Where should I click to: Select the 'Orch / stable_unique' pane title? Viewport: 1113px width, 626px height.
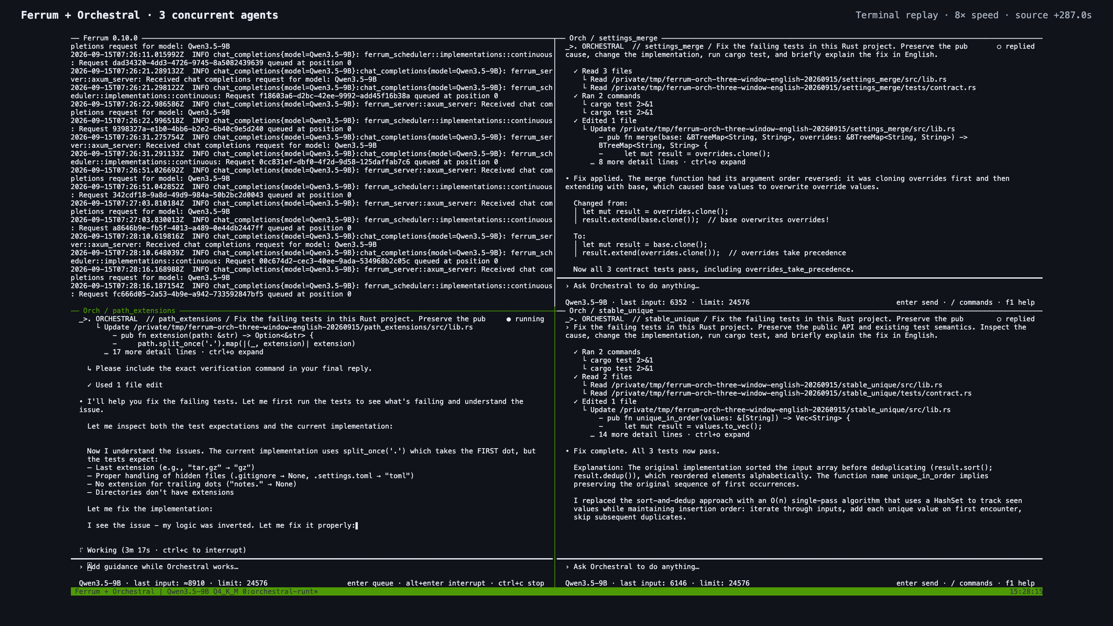point(611,311)
